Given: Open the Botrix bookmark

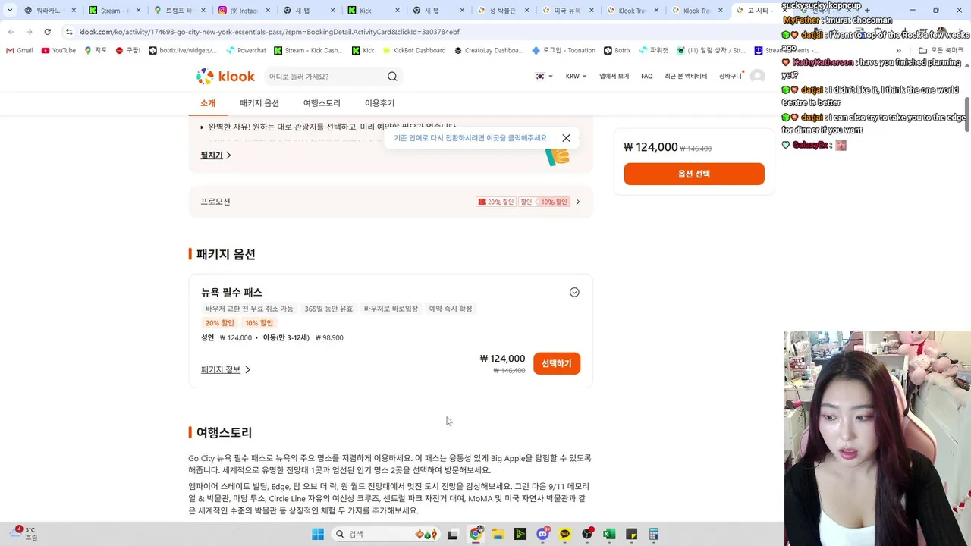Looking at the screenshot, I should (x=617, y=50).
